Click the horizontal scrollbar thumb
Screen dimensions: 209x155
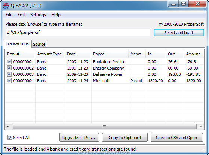pyautogui.click(x=104, y=126)
